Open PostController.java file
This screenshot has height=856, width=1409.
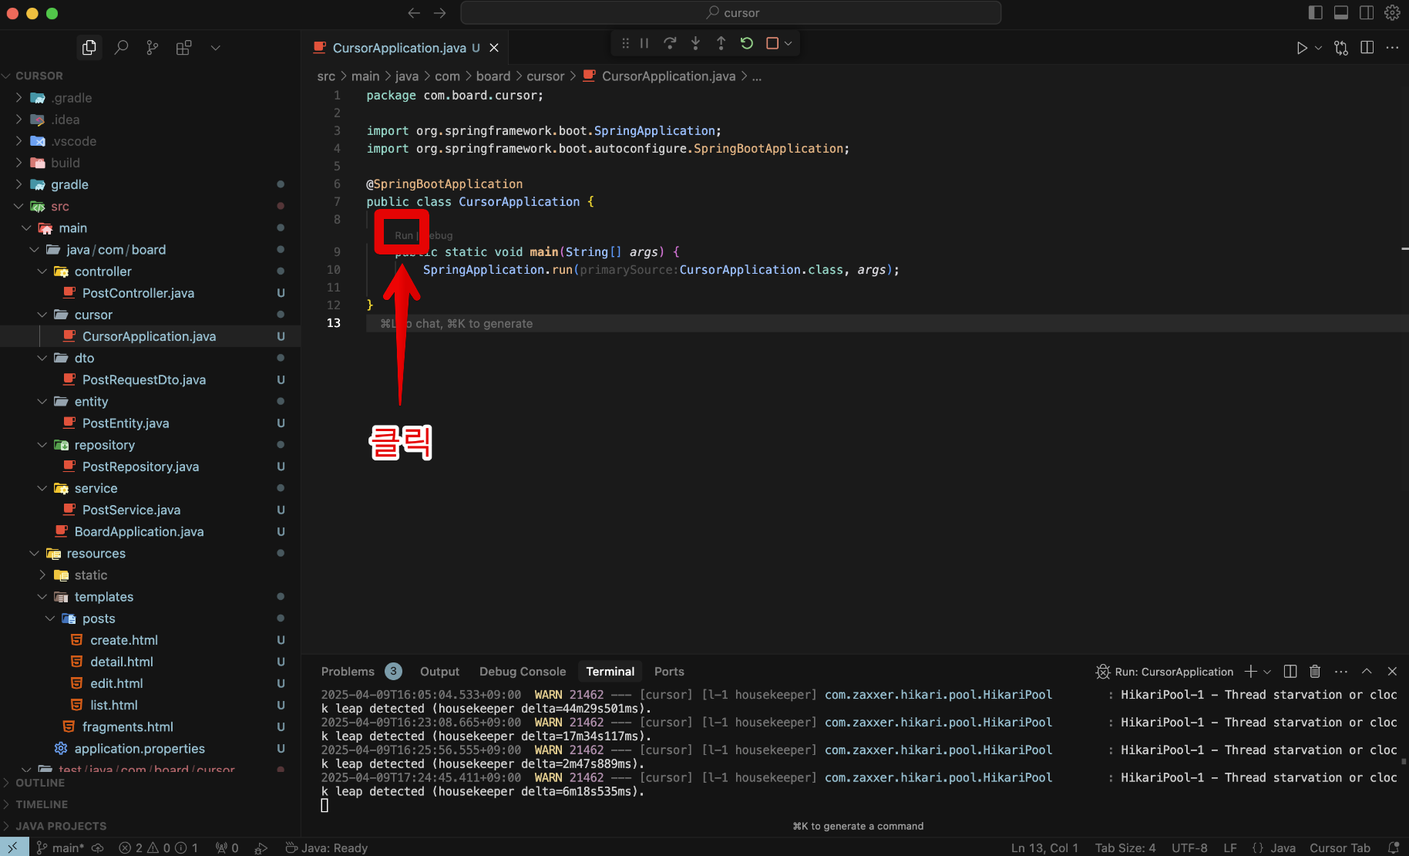(x=138, y=293)
